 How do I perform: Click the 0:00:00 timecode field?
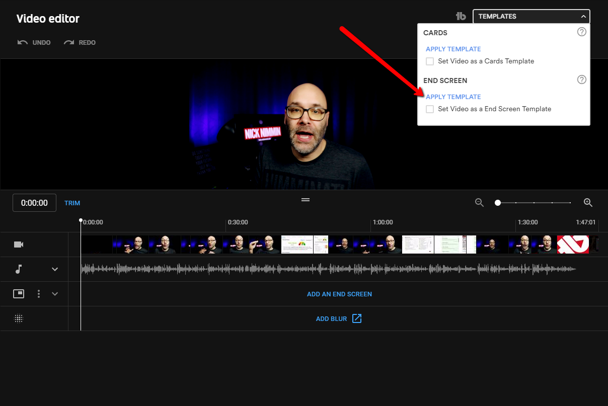(x=34, y=203)
